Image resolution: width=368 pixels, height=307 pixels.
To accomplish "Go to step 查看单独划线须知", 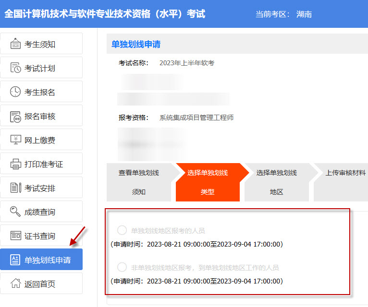I will (x=139, y=182).
